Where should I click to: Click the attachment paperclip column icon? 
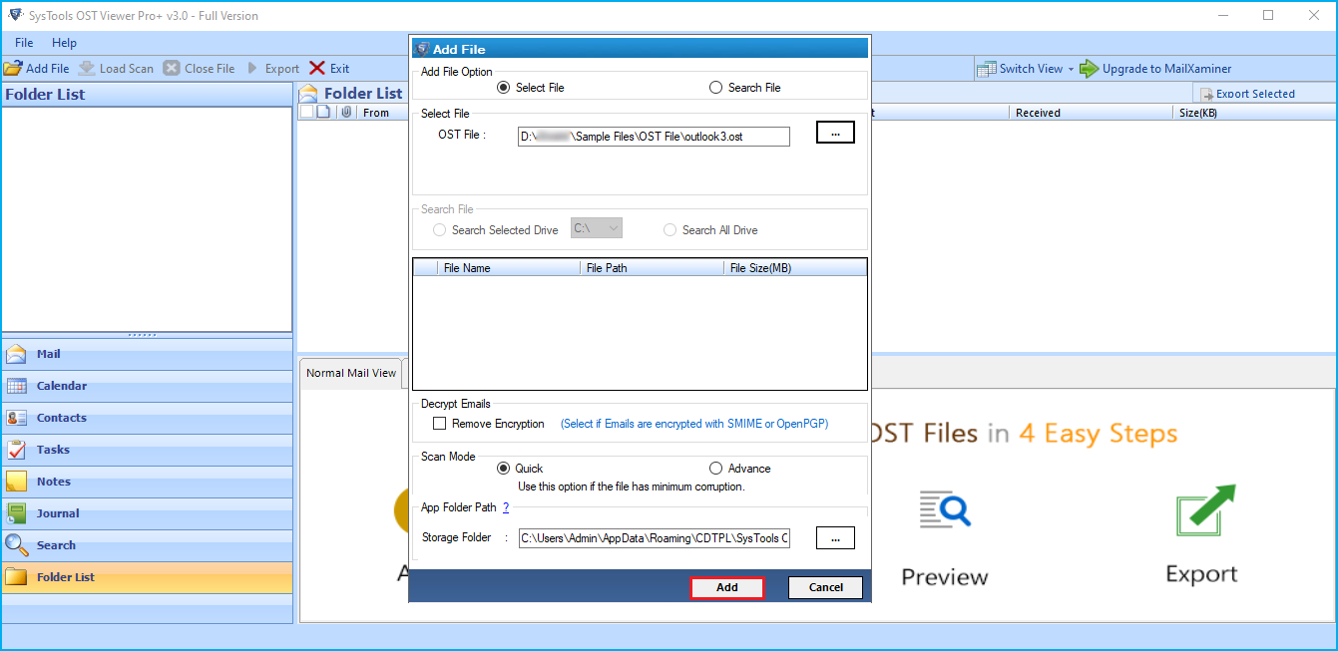pos(345,113)
